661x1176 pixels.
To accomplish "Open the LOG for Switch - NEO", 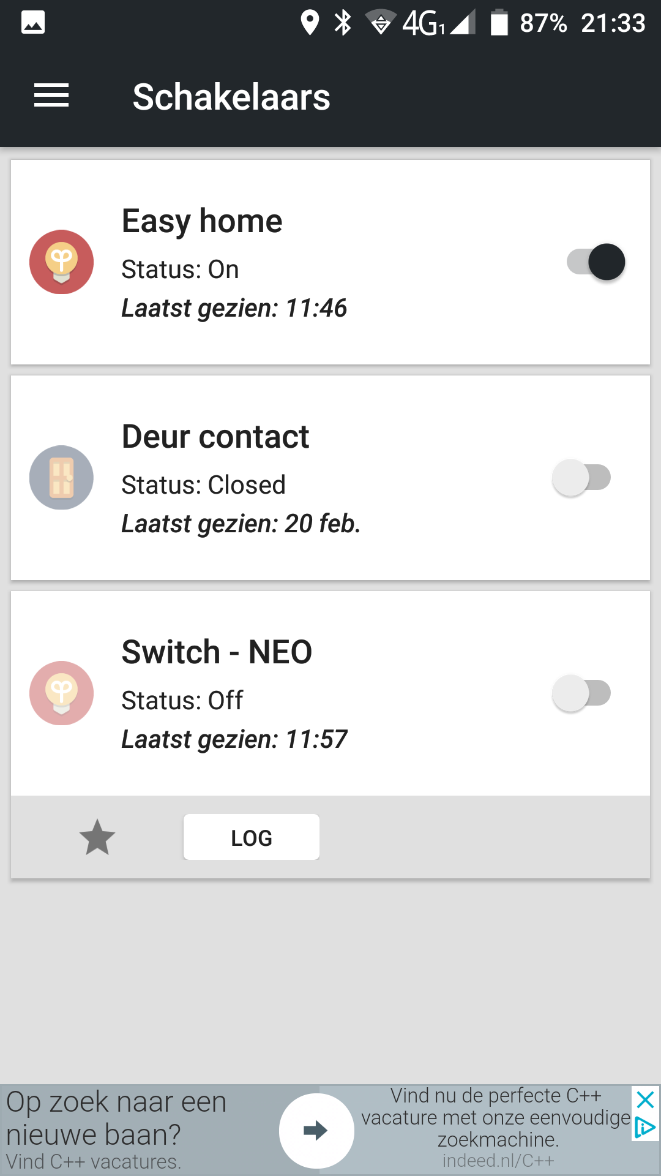I will pos(251,837).
